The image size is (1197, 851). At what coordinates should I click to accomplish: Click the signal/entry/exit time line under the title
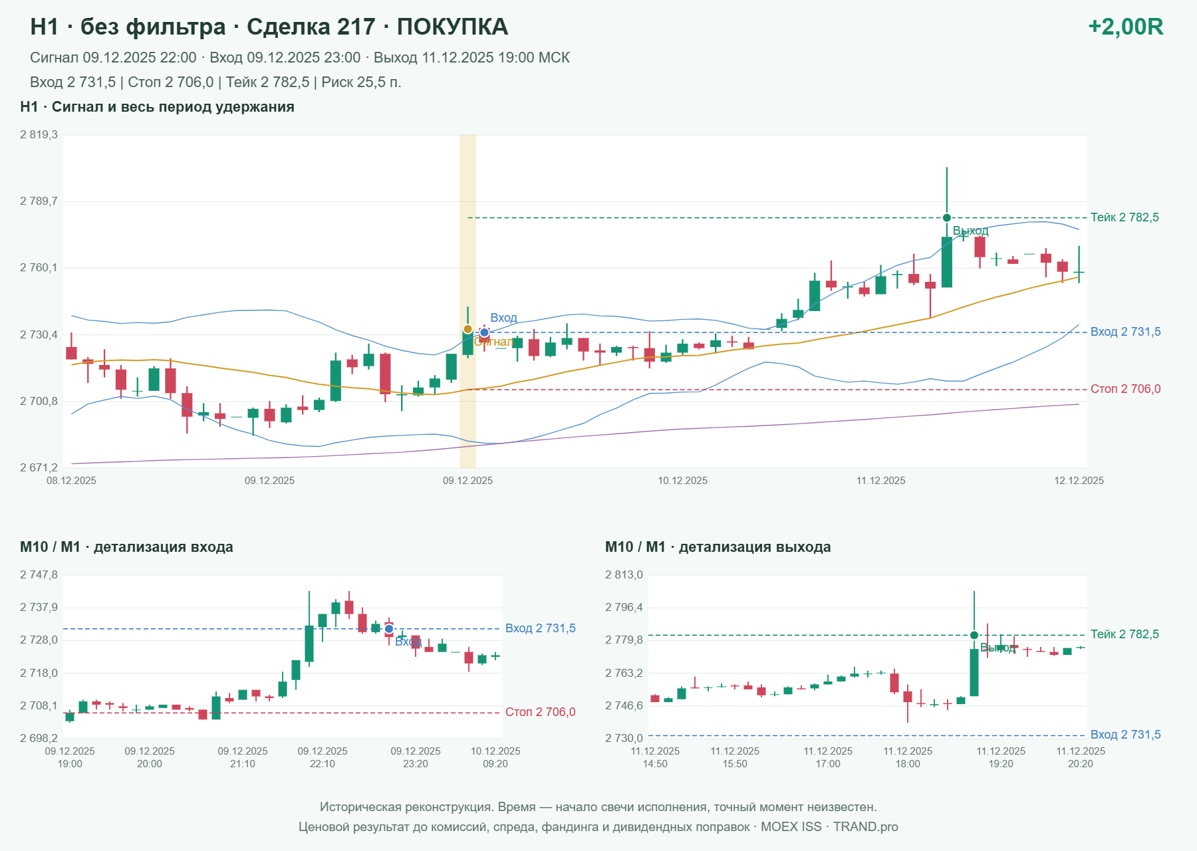[300, 58]
